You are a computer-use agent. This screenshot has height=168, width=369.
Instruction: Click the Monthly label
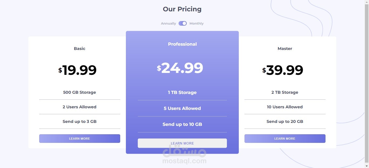click(x=196, y=23)
